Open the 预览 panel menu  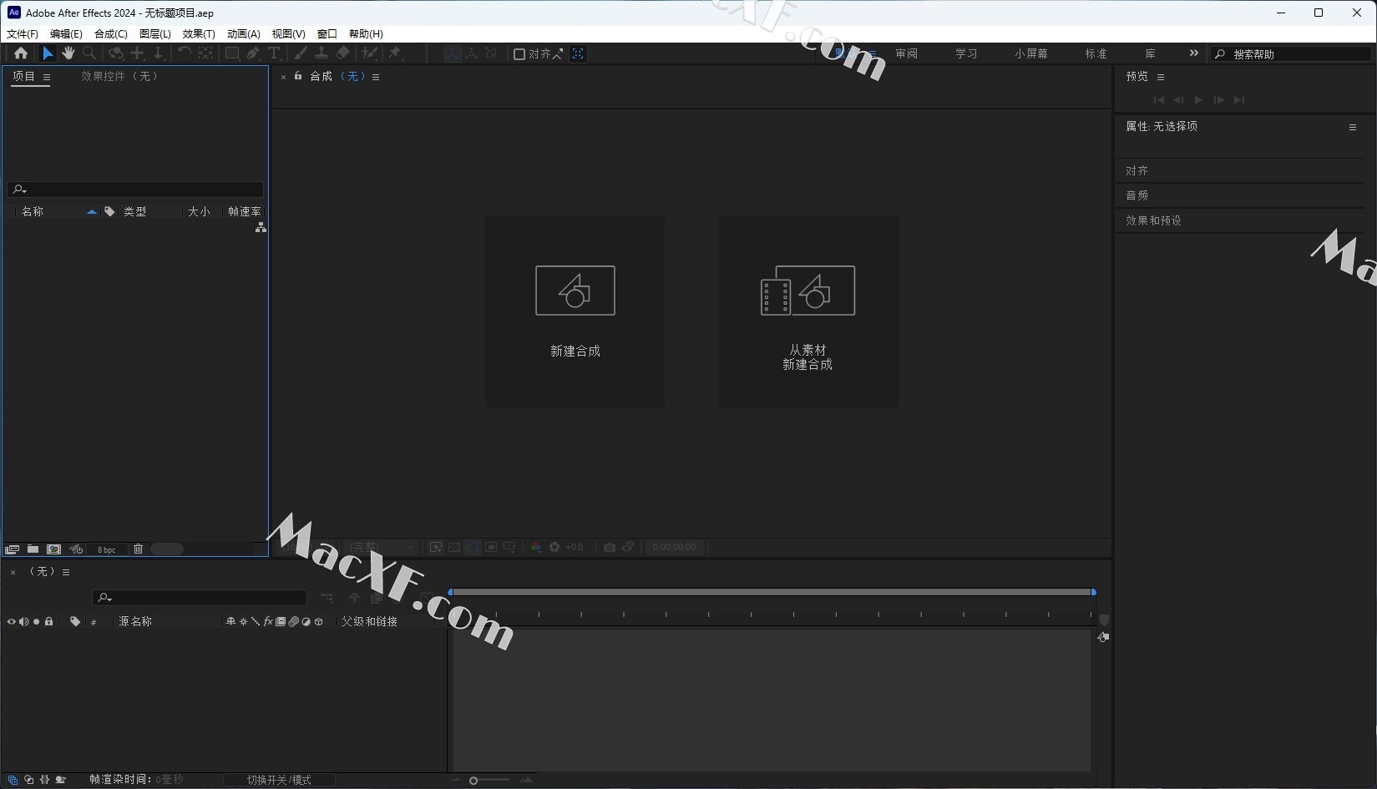click(1161, 77)
